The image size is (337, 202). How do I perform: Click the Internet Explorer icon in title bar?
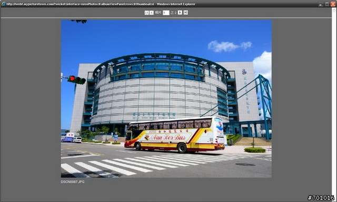point(4,4)
